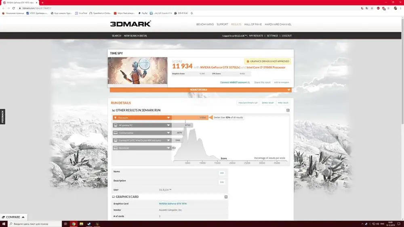Open dropdown on the 4K gaming PC bar
The height and width of the screenshot is (227, 404).
pos(168,125)
